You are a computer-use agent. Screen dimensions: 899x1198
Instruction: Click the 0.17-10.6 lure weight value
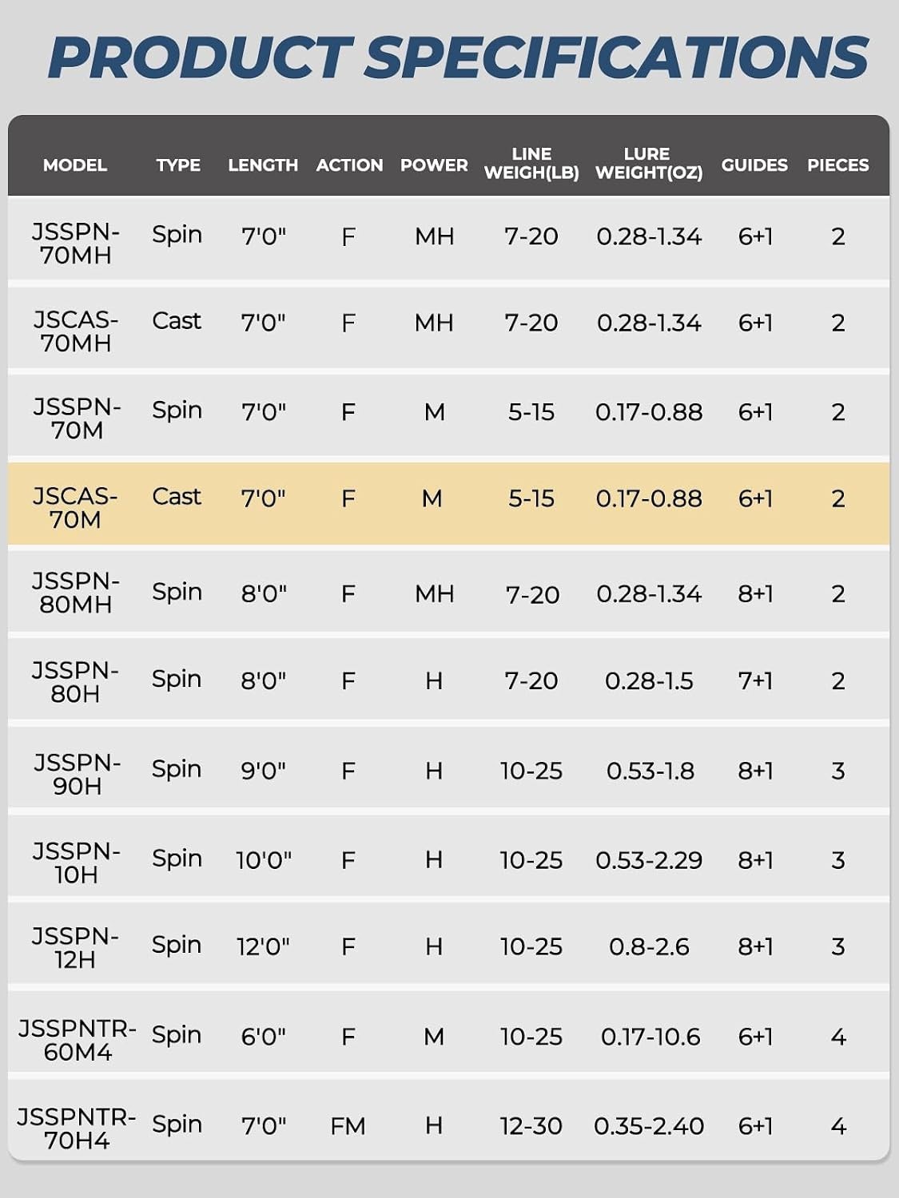coord(650,1037)
